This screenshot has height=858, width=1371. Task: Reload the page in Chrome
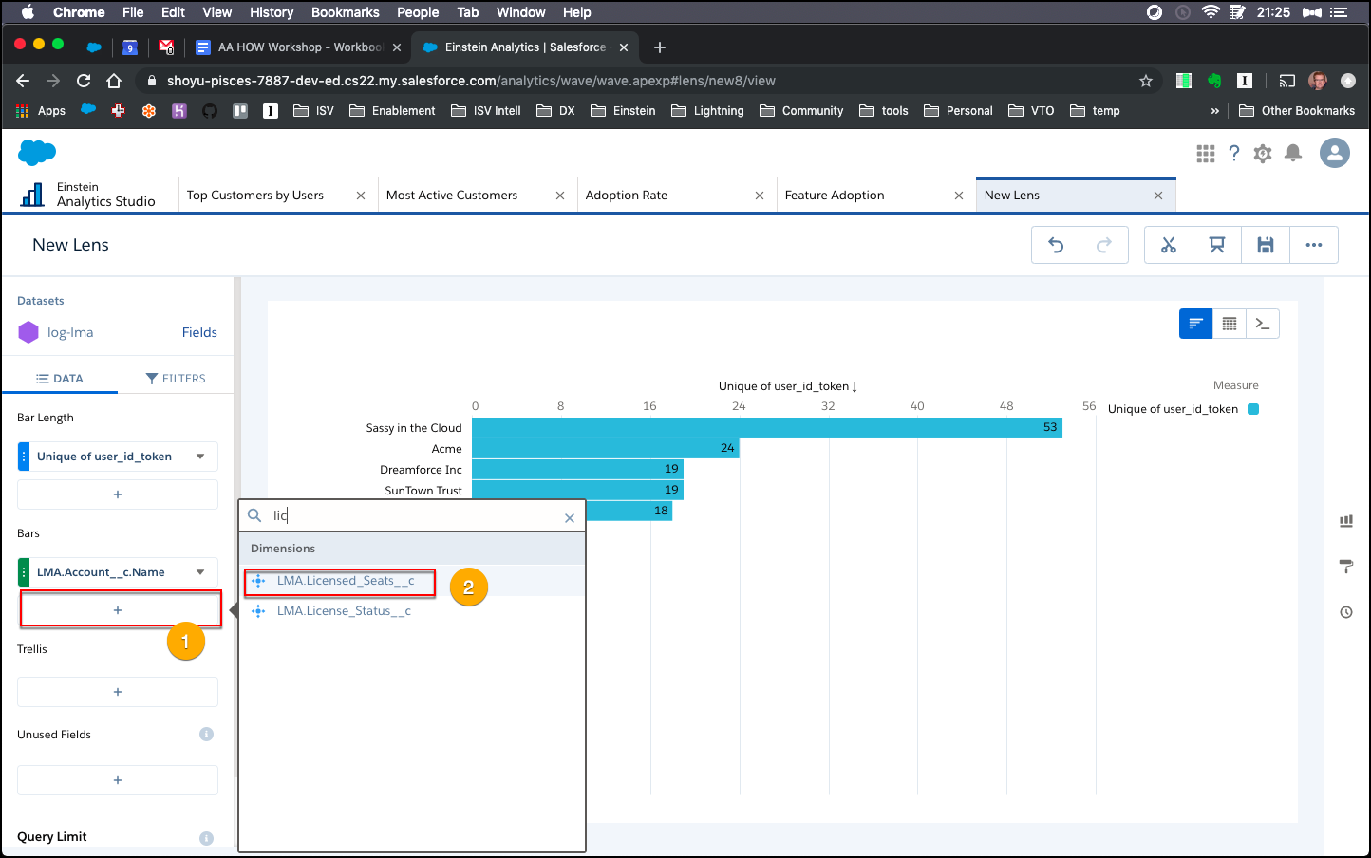[x=84, y=81]
